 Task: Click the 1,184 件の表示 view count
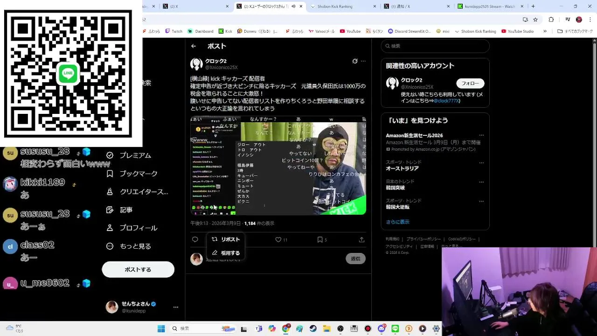click(259, 224)
